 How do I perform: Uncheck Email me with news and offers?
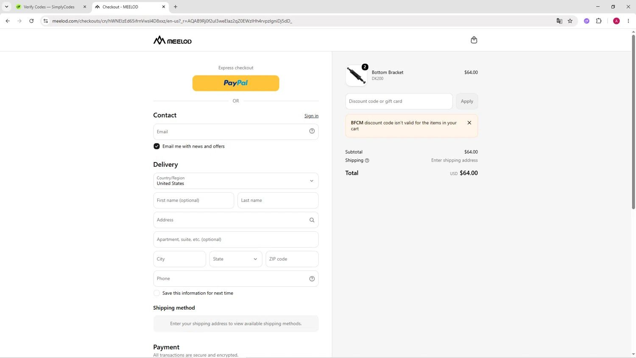(x=156, y=146)
